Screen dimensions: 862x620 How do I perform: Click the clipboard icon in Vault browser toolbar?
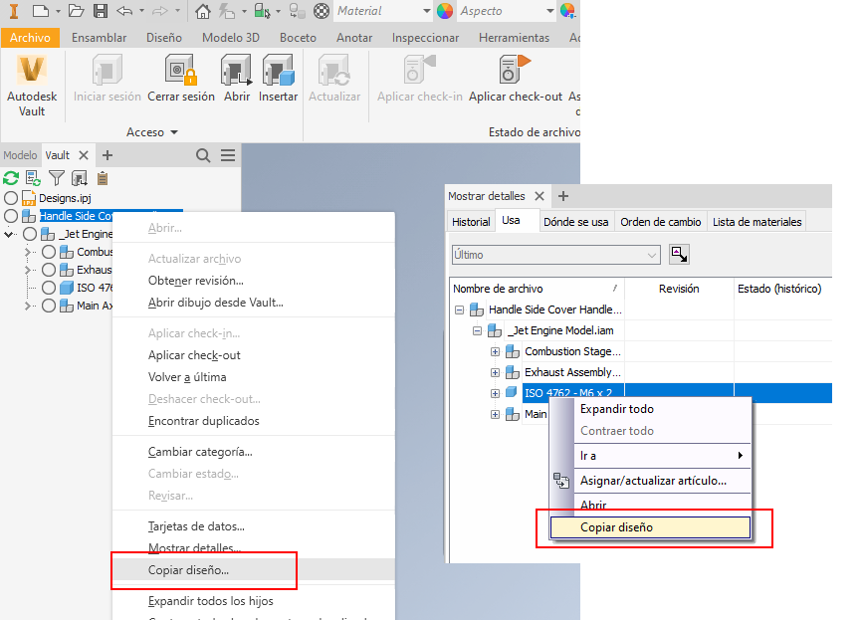pyautogui.click(x=103, y=178)
